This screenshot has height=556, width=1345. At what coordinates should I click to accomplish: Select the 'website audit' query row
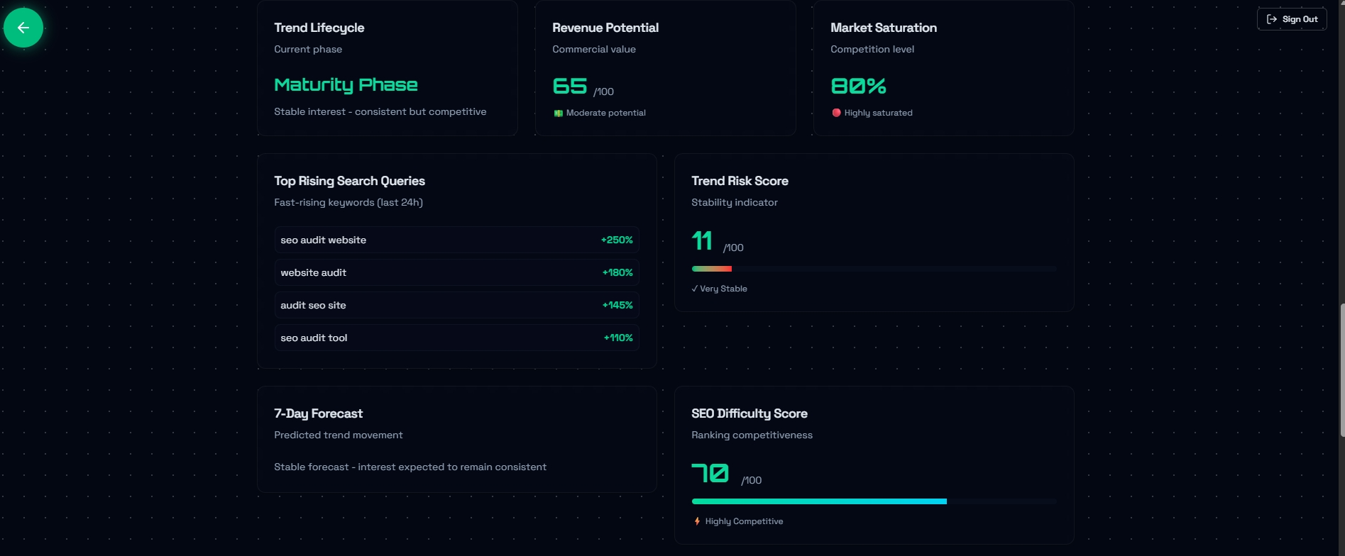point(456,272)
